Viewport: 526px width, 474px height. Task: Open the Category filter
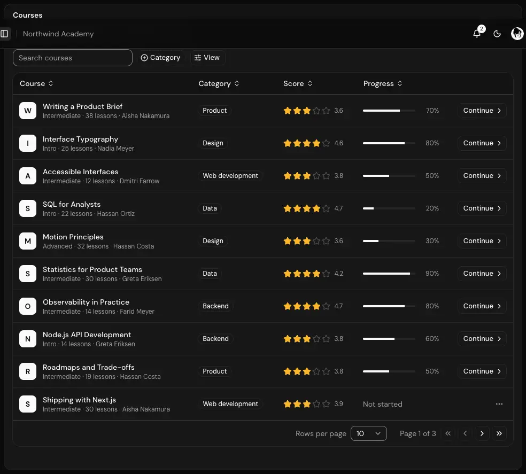(161, 58)
